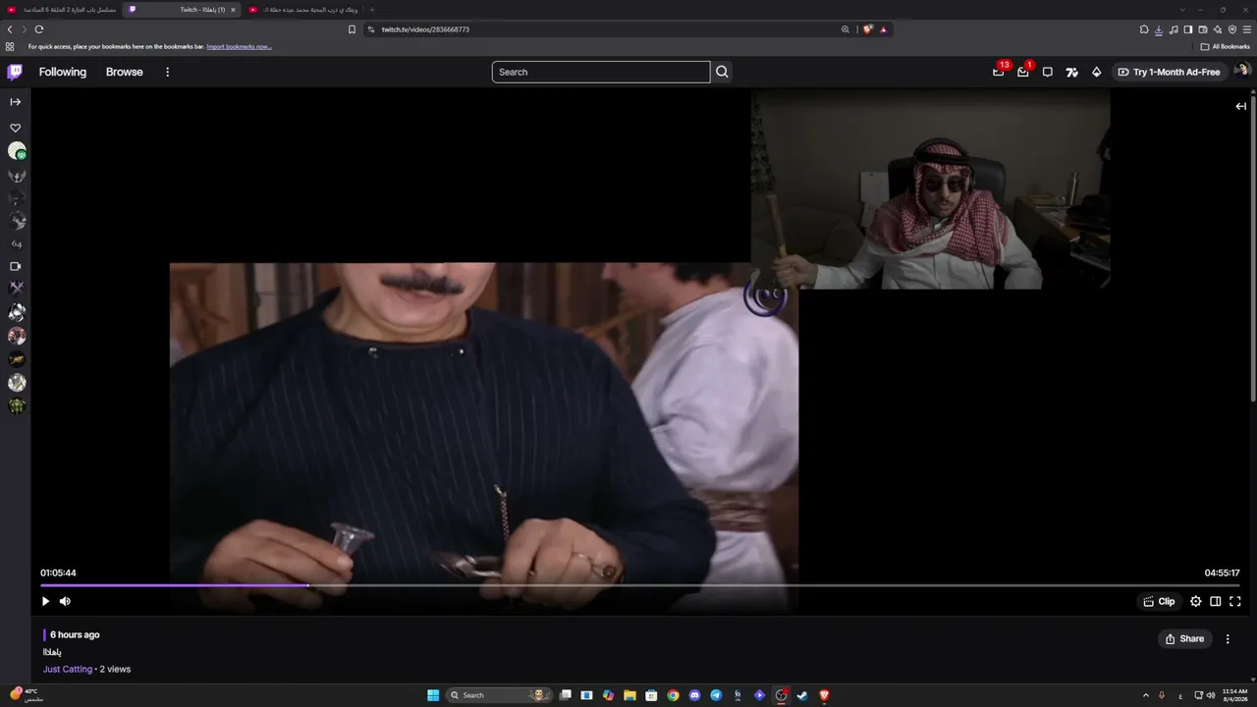Show hidden system tray icons
The height and width of the screenshot is (707, 1257).
point(1145,695)
